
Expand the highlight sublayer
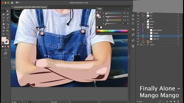click(148, 36)
